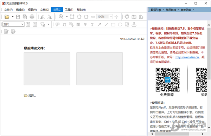The image size is (211, 136).
Task: Select the sticky note comment tool
Action: click(57, 25)
